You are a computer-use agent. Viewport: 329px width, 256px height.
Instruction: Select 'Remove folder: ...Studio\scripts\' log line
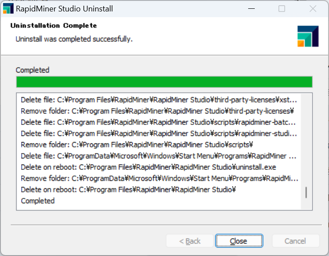137,145
